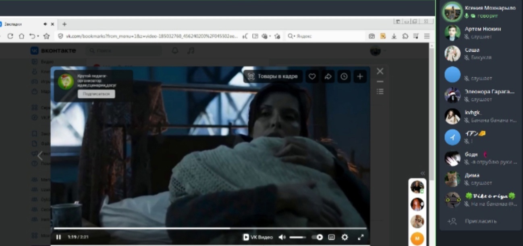Share the video with arrow icon
Viewport: 523px width, 246px height.
pos(328,76)
